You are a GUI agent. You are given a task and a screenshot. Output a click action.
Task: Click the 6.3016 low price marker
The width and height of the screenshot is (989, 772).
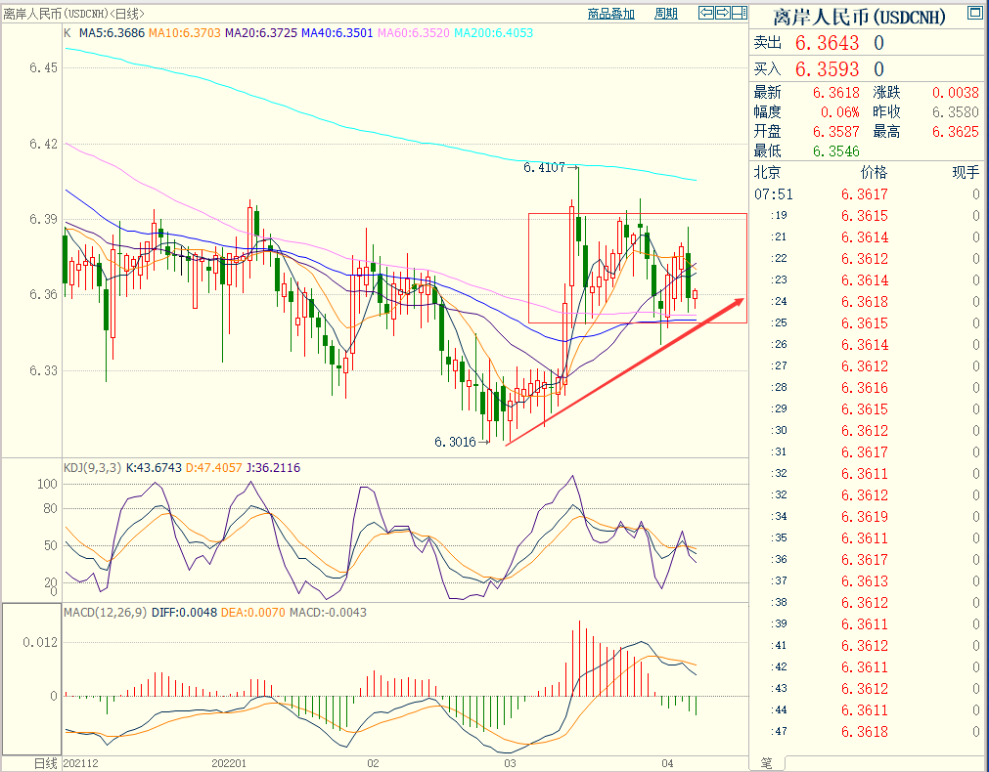tap(455, 442)
